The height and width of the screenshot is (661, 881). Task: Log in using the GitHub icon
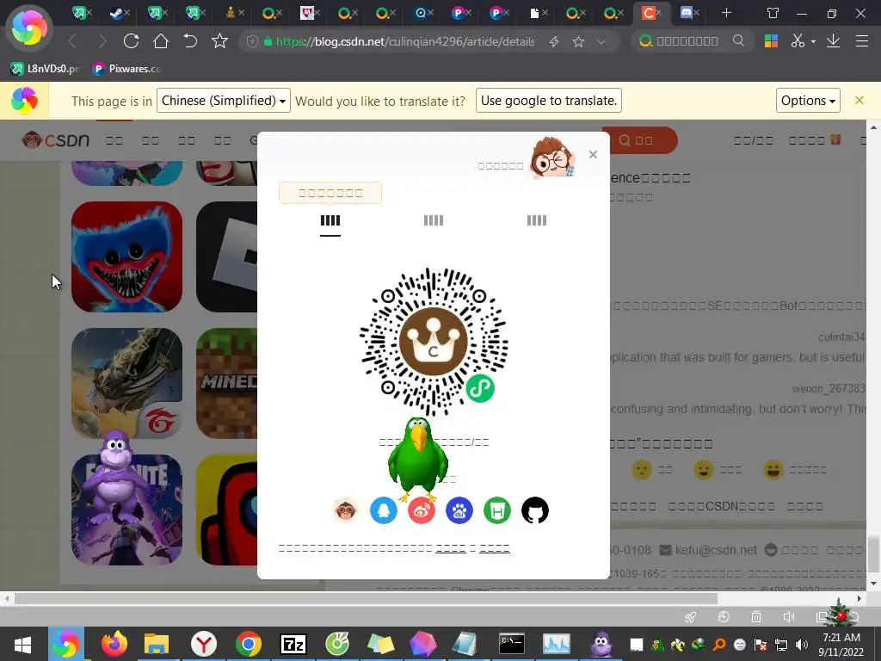point(535,510)
